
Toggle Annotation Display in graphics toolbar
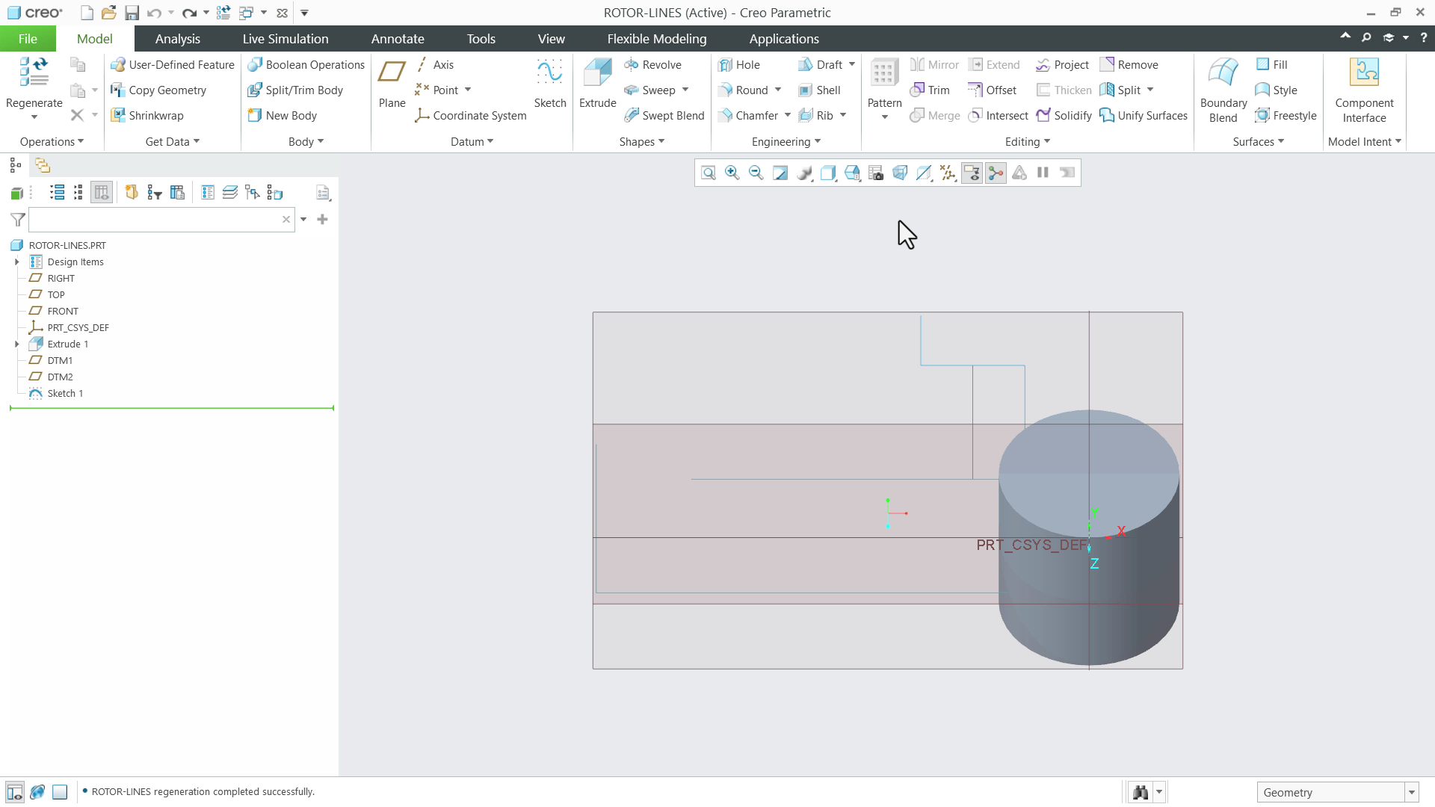[972, 173]
